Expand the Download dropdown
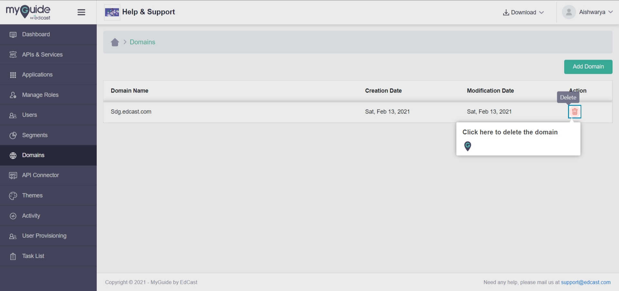The height and width of the screenshot is (291, 619). 523,12
